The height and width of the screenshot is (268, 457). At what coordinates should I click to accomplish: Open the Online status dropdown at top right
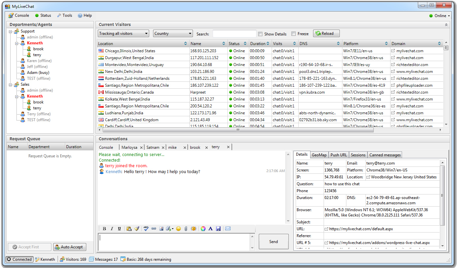tap(440, 16)
